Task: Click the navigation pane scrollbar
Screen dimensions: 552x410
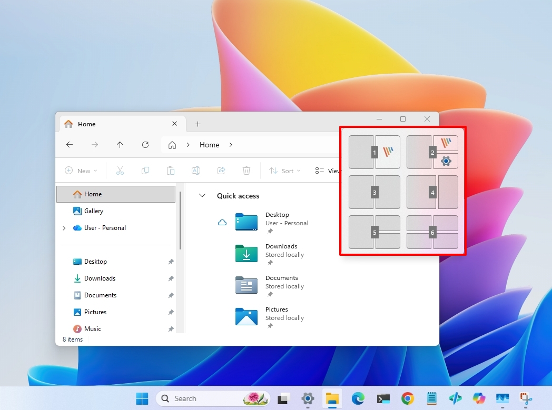Action: coord(180,221)
